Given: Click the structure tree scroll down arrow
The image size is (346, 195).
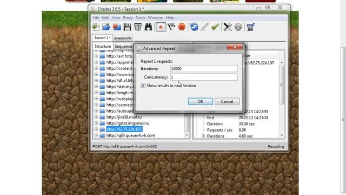Looking at the screenshot, I should [187, 135].
